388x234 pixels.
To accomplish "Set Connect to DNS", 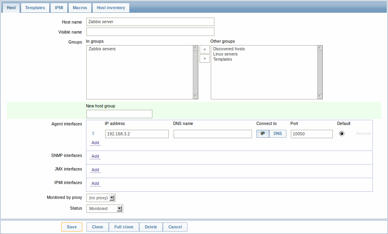I will click(x=278, y=134).
